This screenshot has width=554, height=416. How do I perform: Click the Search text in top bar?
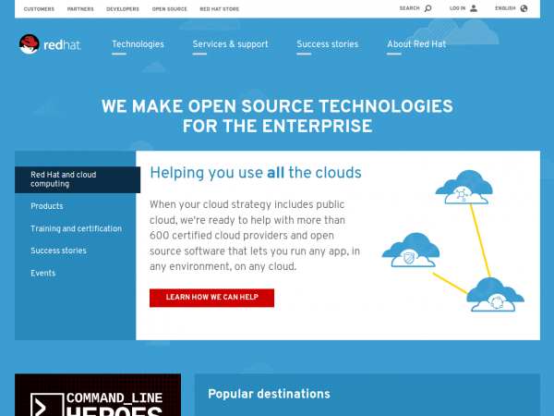point(409,8)
